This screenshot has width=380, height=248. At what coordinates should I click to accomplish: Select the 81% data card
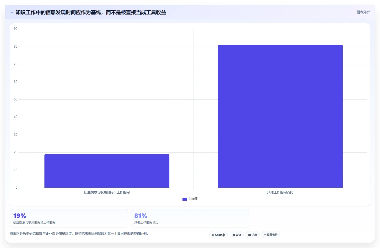tap(190, 218)
